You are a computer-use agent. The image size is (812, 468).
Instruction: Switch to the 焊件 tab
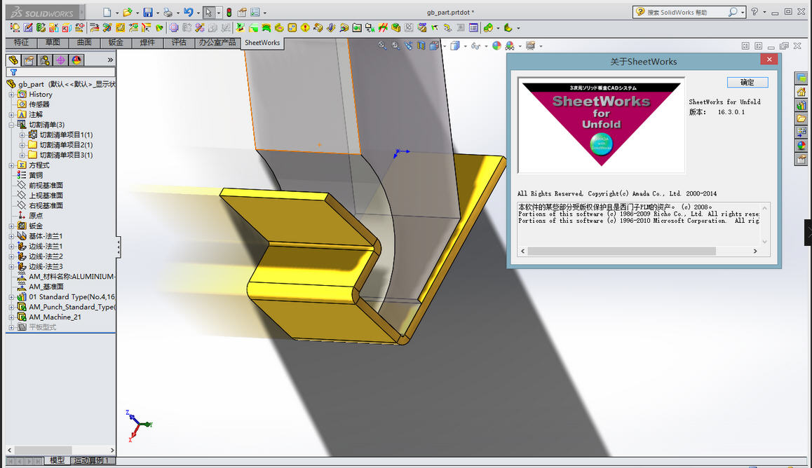[x=147, y=43]
